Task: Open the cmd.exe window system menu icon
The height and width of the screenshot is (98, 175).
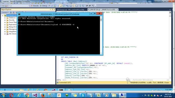Action: [19, 14]
